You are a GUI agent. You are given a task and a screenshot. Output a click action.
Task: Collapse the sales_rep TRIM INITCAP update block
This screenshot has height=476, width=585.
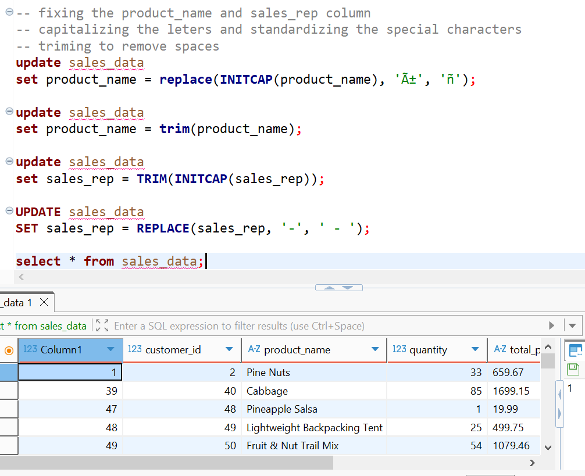[9, 161]
